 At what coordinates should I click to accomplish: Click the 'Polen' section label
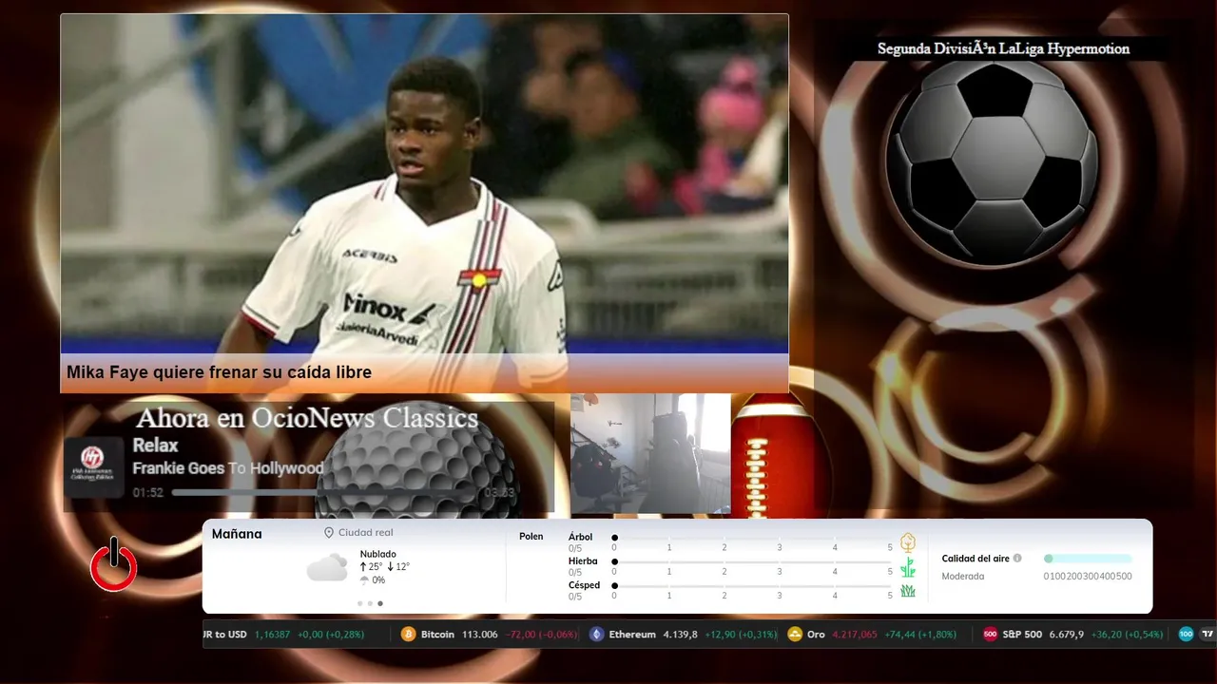pyautogui.click(x=531, y=537)
